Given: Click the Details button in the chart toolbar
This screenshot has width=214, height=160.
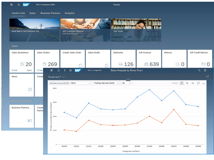Looking at the screenshot, I should pyautogui.click(x=175, y=83).
